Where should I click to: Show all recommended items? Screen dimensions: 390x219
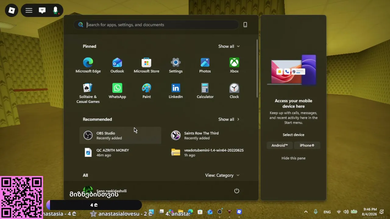click(x=229, y=119)
